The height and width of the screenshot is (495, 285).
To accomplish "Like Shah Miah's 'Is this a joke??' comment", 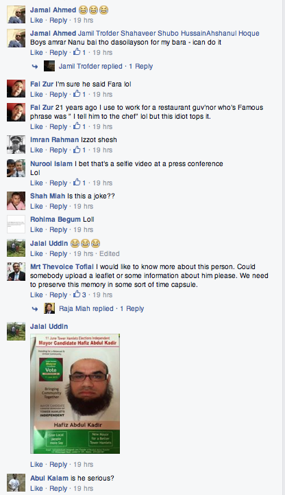I will [x=36, y=206].
